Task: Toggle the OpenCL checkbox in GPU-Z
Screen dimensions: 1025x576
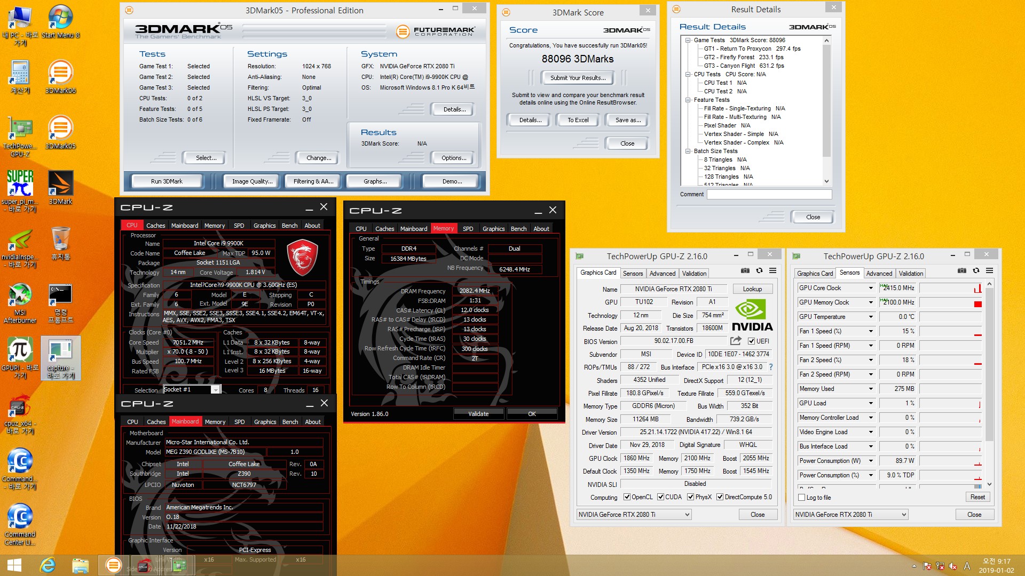Action: [x=627, y=497]
